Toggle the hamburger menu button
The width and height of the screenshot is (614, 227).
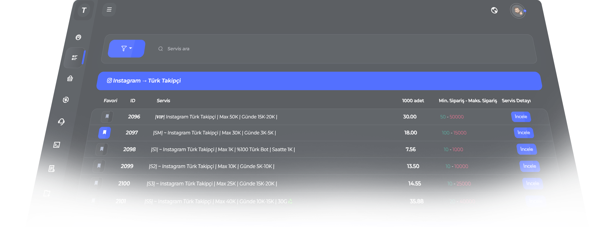tap(109, 10)
